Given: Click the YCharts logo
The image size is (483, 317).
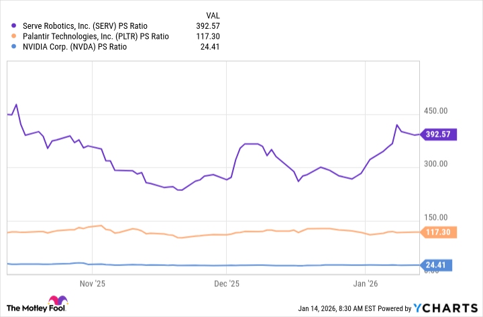Looking at the screenshot, I should (x=445, y=308).
